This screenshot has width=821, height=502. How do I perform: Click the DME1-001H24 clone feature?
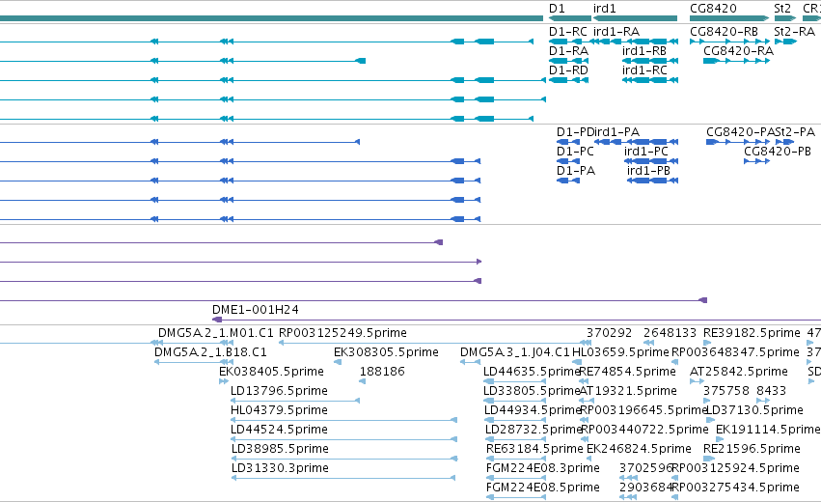tap(256, 310)
